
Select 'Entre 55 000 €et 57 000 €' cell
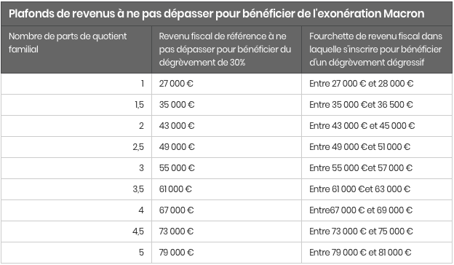[x=377, y=168]
